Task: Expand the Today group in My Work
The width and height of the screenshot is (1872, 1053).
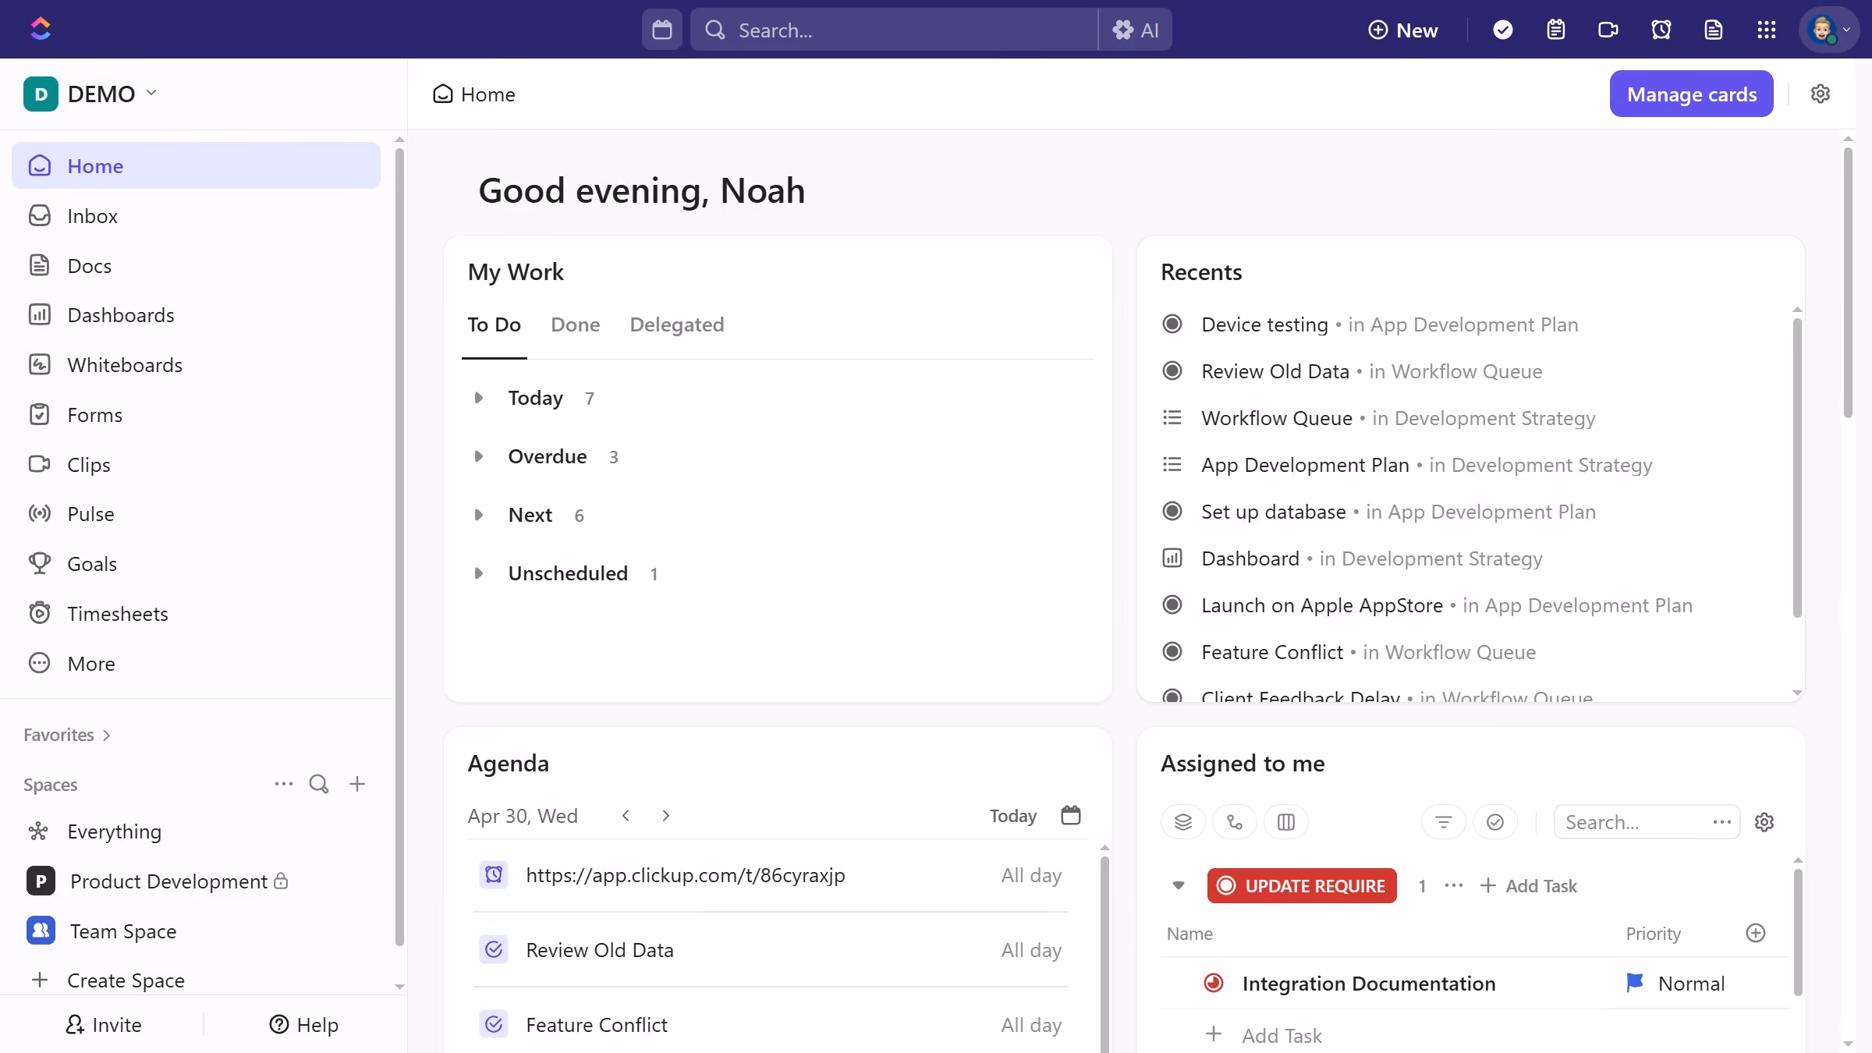Action: point(479,398)
